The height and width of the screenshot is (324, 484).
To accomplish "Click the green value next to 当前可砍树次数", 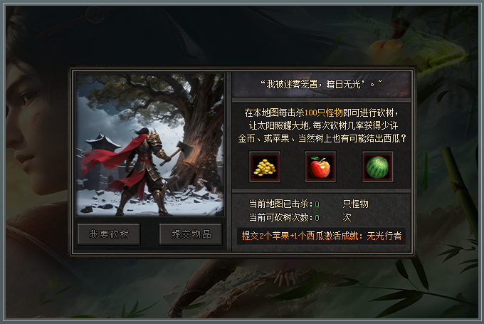I will pyautogui.click(x=317, y=218).
